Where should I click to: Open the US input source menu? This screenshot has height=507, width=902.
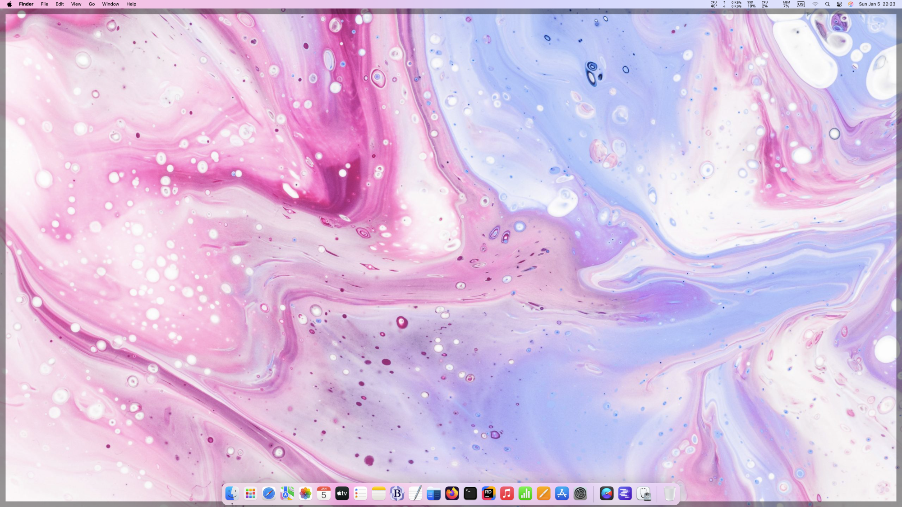[801, 4]
